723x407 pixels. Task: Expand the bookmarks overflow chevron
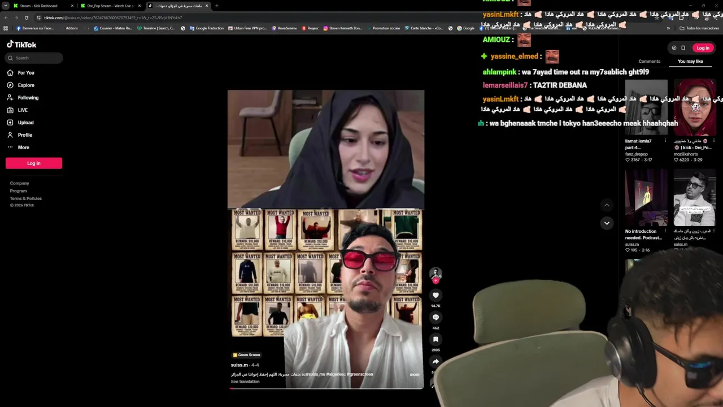click(x=668, y=28)
